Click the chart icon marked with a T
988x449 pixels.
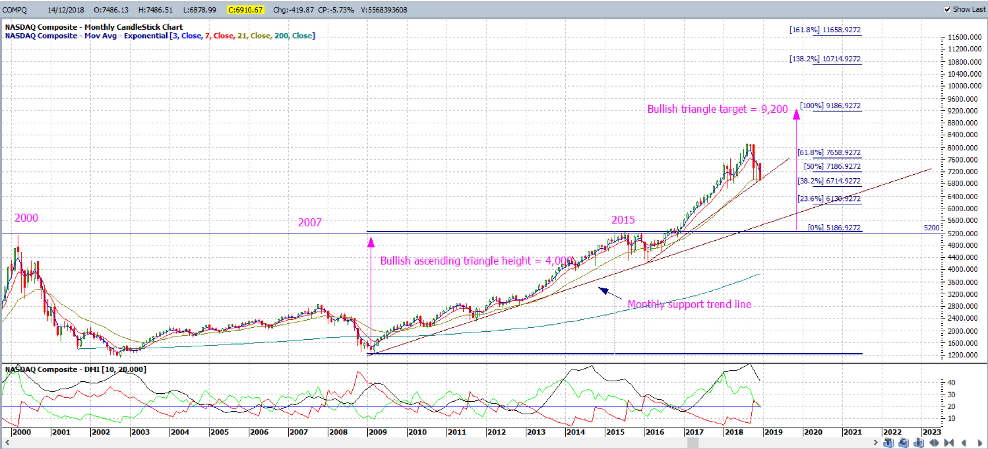[888, 442]
